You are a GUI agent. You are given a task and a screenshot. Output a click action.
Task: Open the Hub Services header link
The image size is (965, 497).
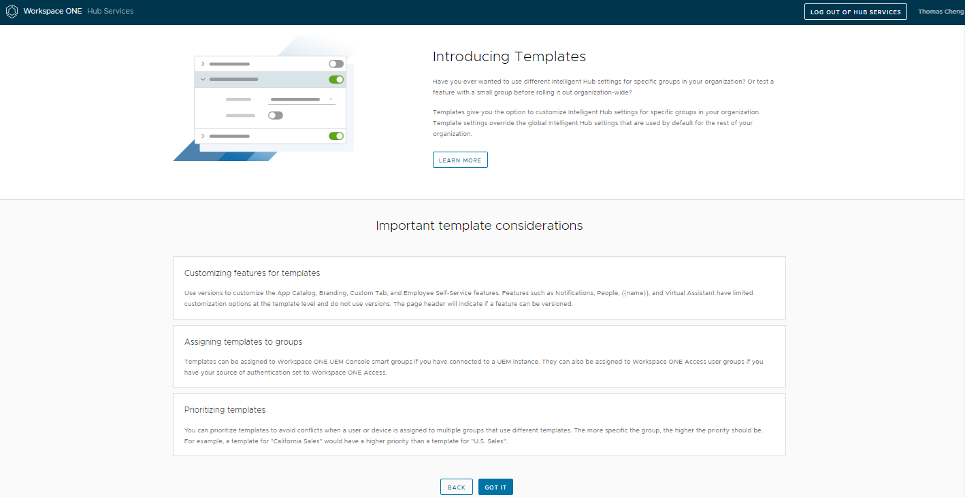tap(110, 12)
